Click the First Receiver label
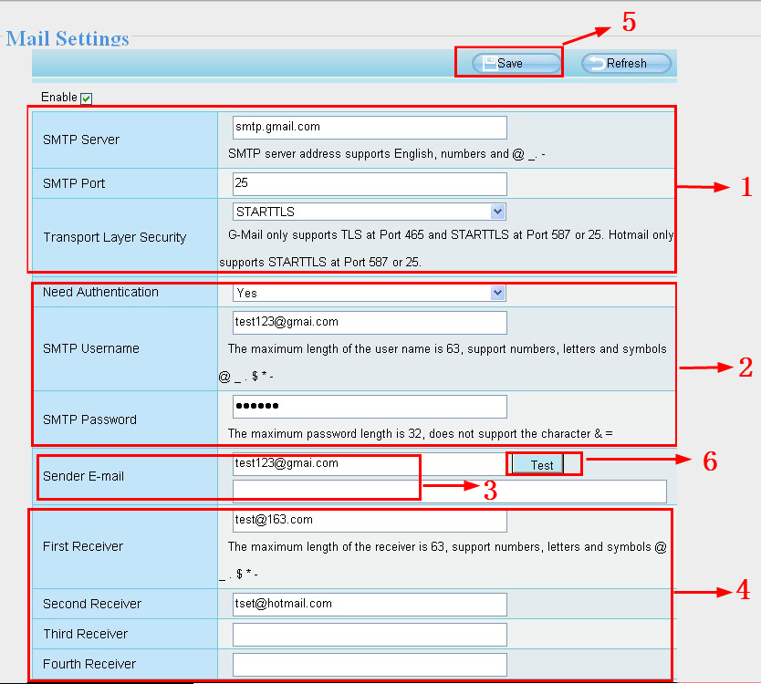Screen dimensions: 761x694 [x=83, y=546]
